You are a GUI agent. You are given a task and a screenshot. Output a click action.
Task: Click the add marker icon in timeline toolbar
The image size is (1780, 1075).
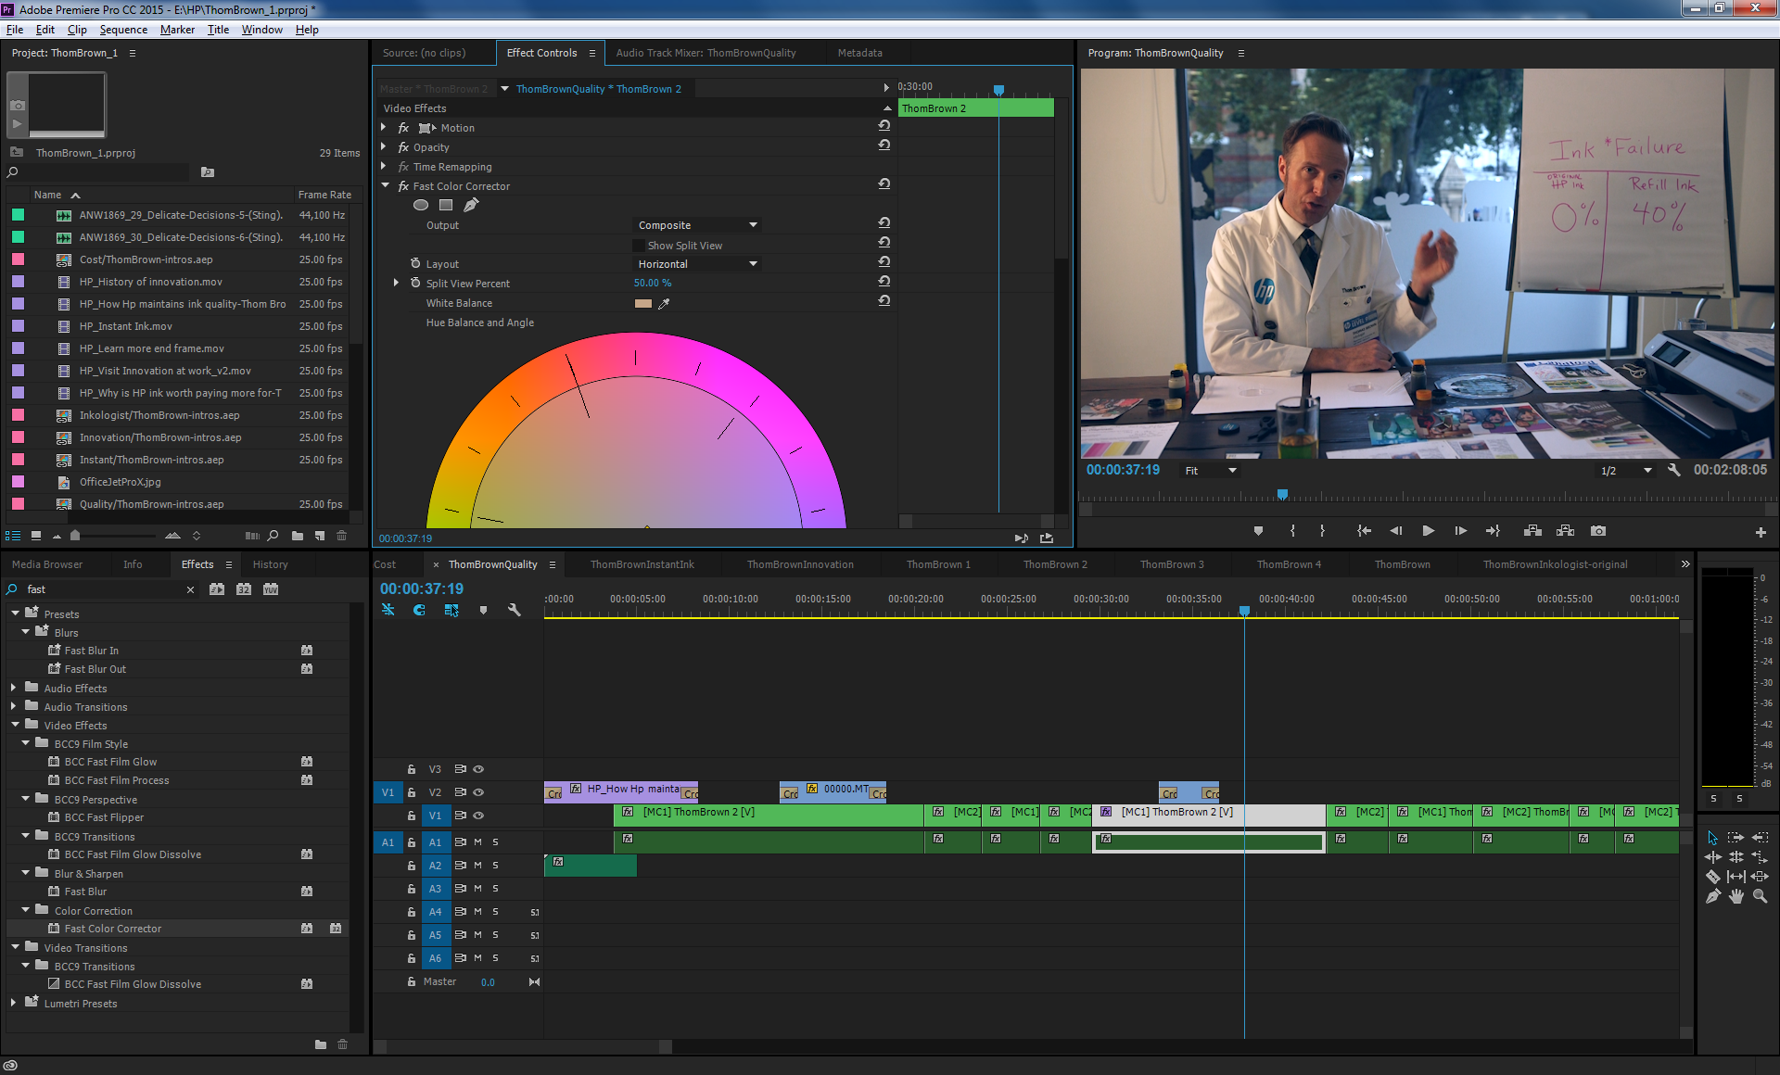485,610
